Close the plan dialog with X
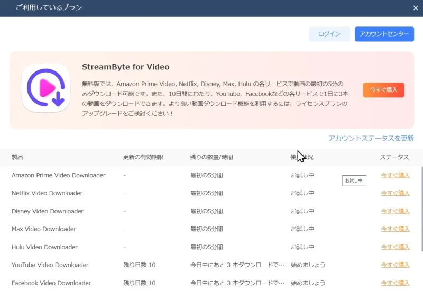The image size is (423, 299). [x=416, y=8]
